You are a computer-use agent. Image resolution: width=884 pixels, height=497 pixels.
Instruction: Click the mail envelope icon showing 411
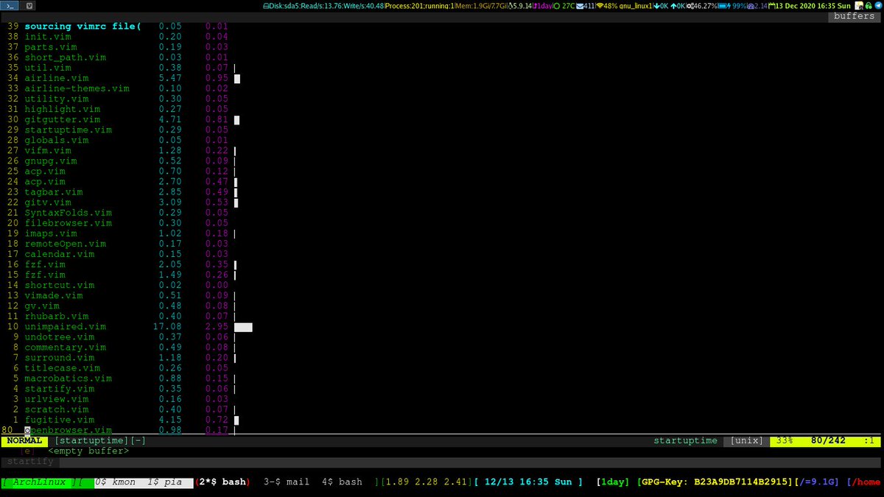click(580, 6)
